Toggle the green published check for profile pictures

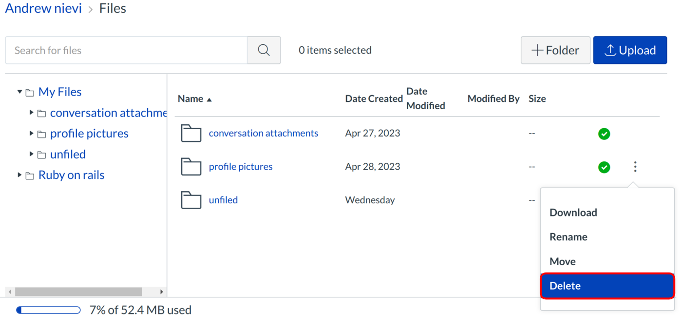coord(604,167)
